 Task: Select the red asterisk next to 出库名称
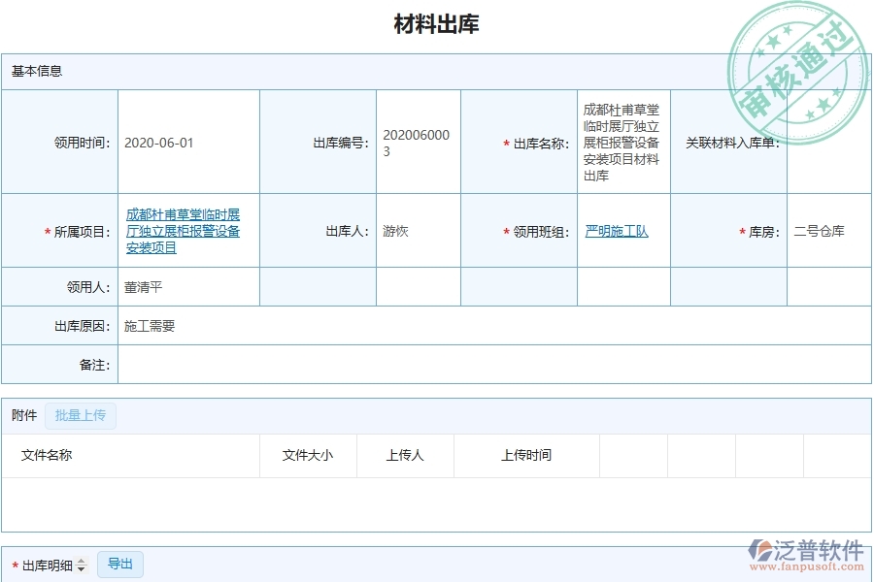tap(506, 142)
